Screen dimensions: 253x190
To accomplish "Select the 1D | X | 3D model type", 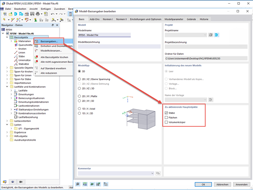I will (79, 113).
